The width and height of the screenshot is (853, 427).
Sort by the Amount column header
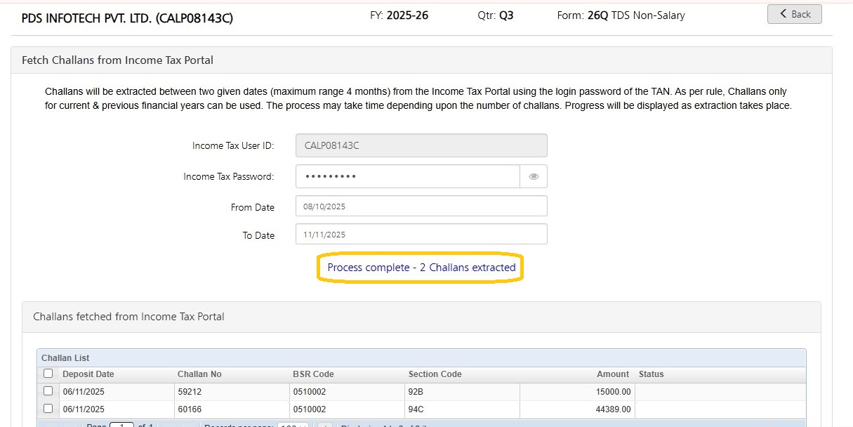(613, 374)
